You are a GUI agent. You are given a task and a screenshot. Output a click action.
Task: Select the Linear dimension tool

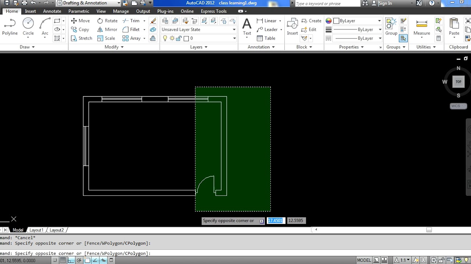click(267, 21)
